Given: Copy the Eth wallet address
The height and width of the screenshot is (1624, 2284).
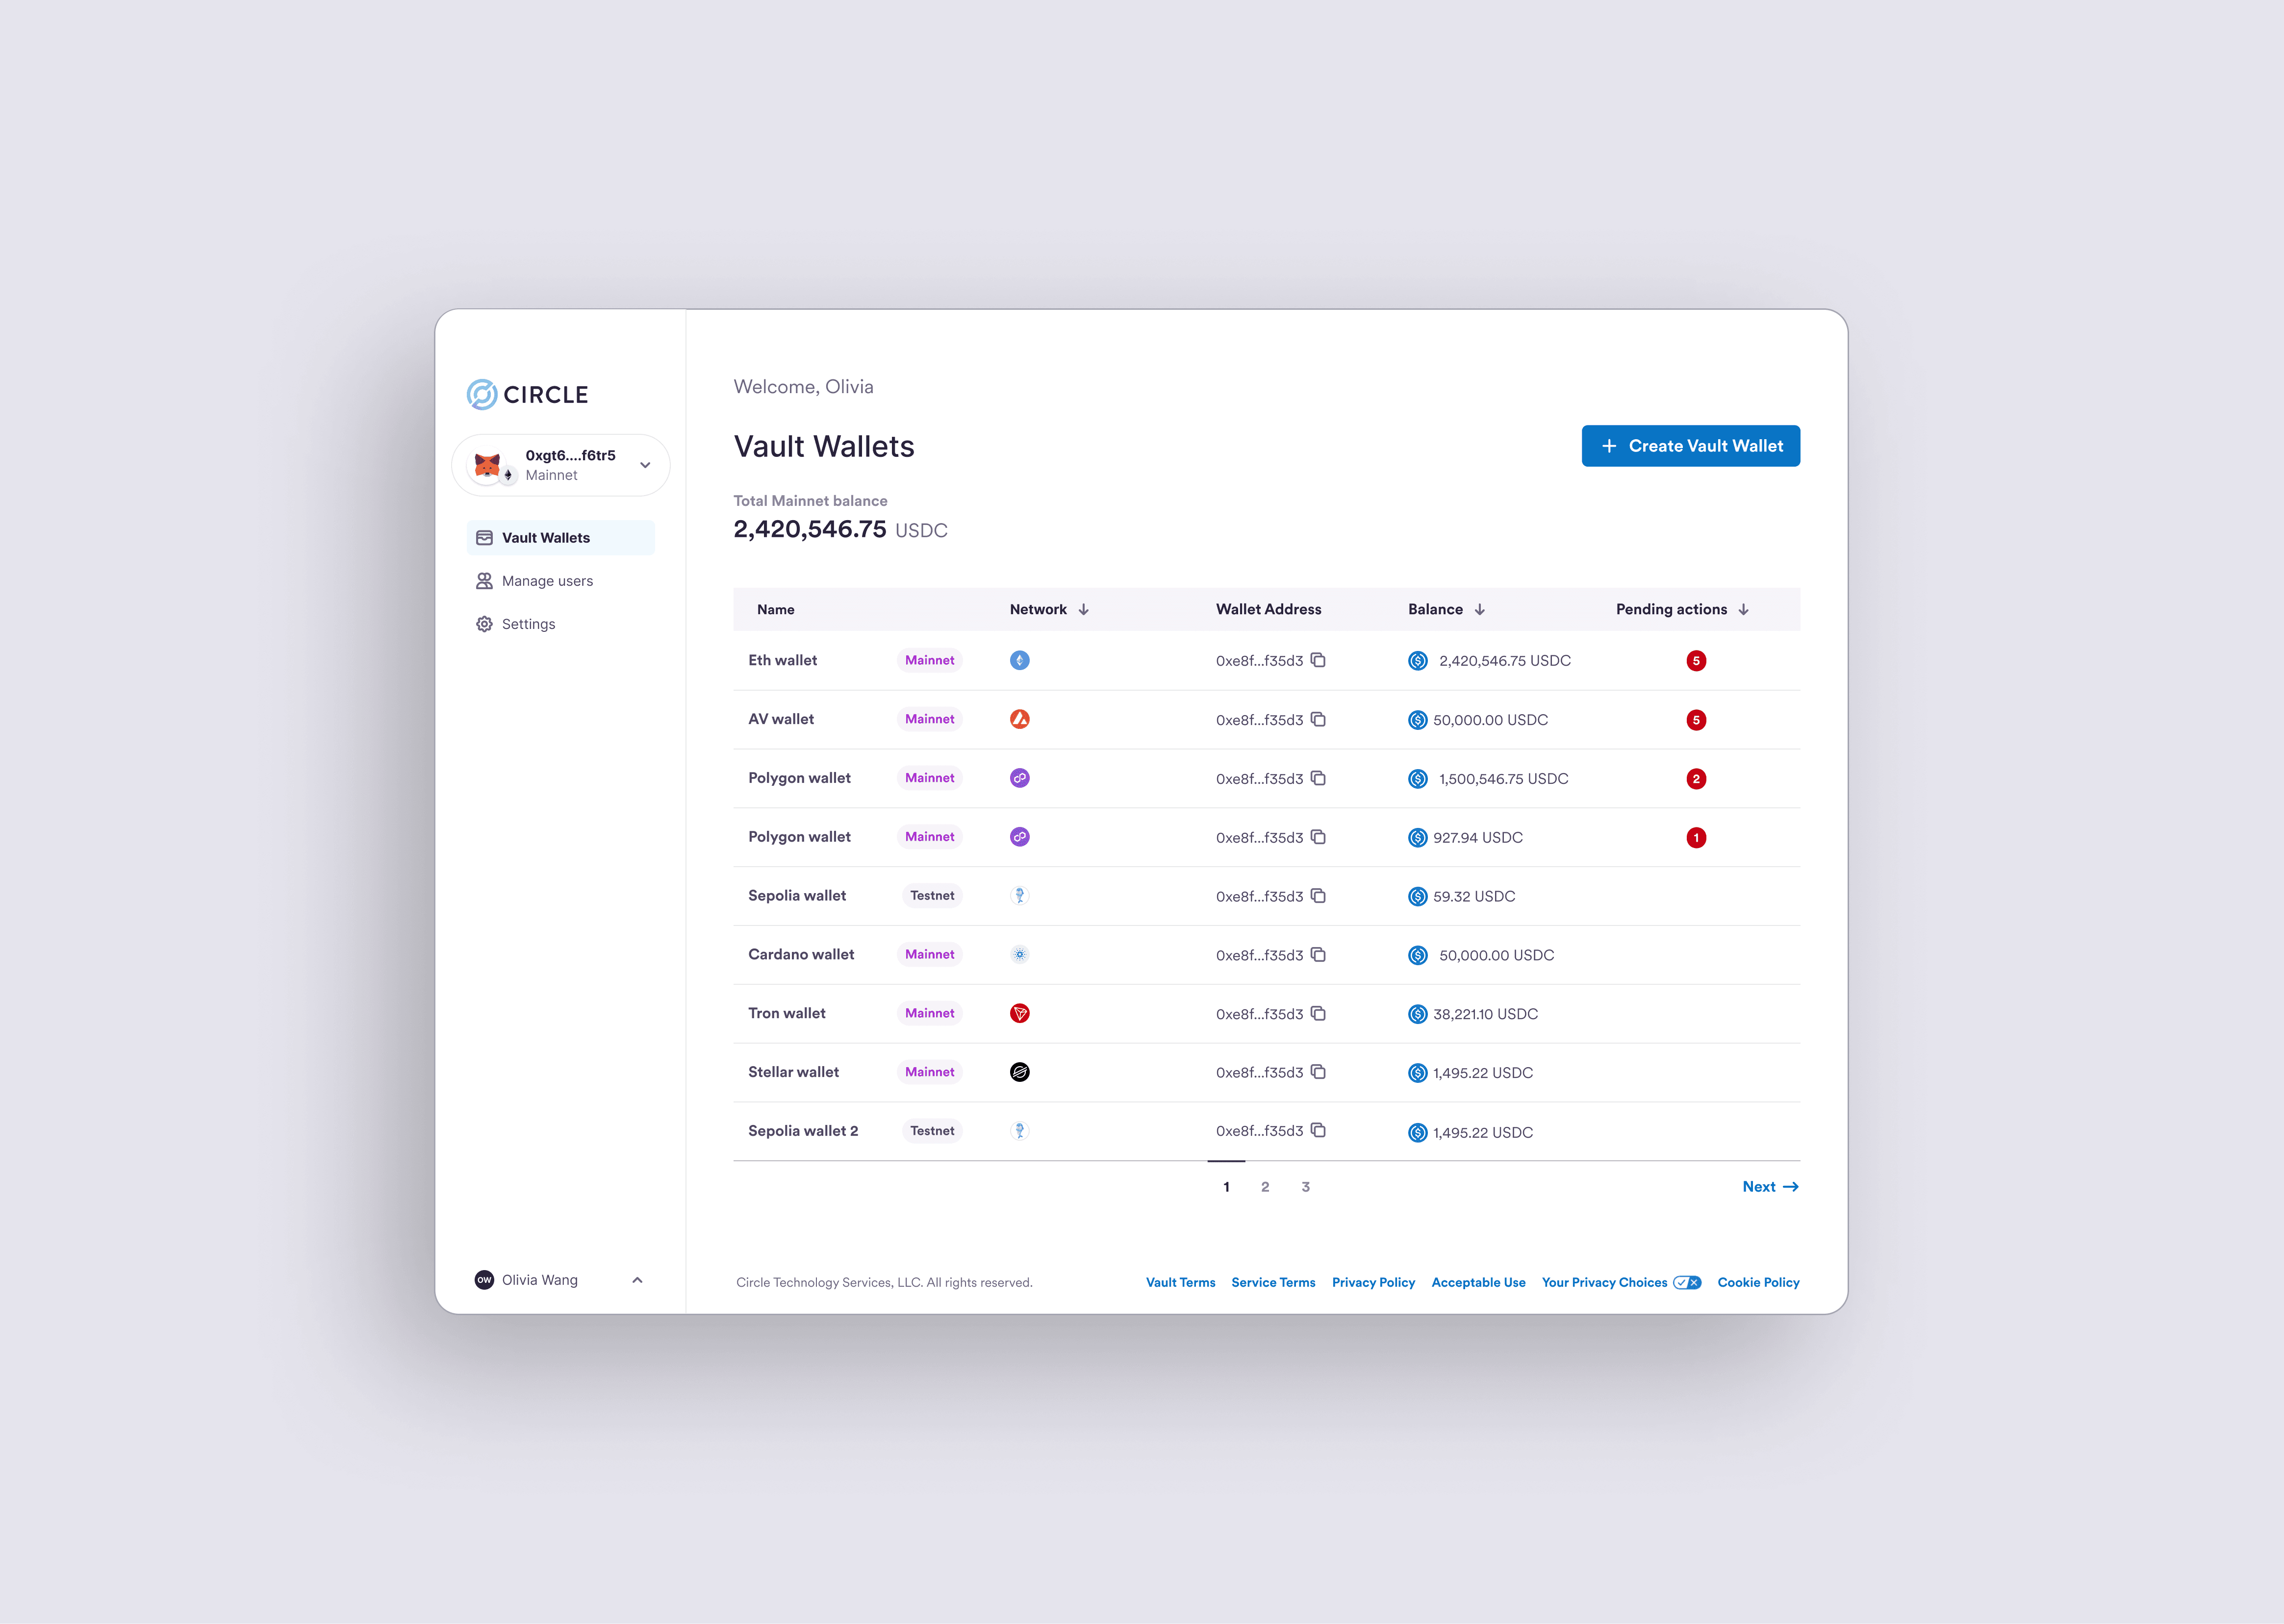Looking at the screenshot, I should 1318,660.
